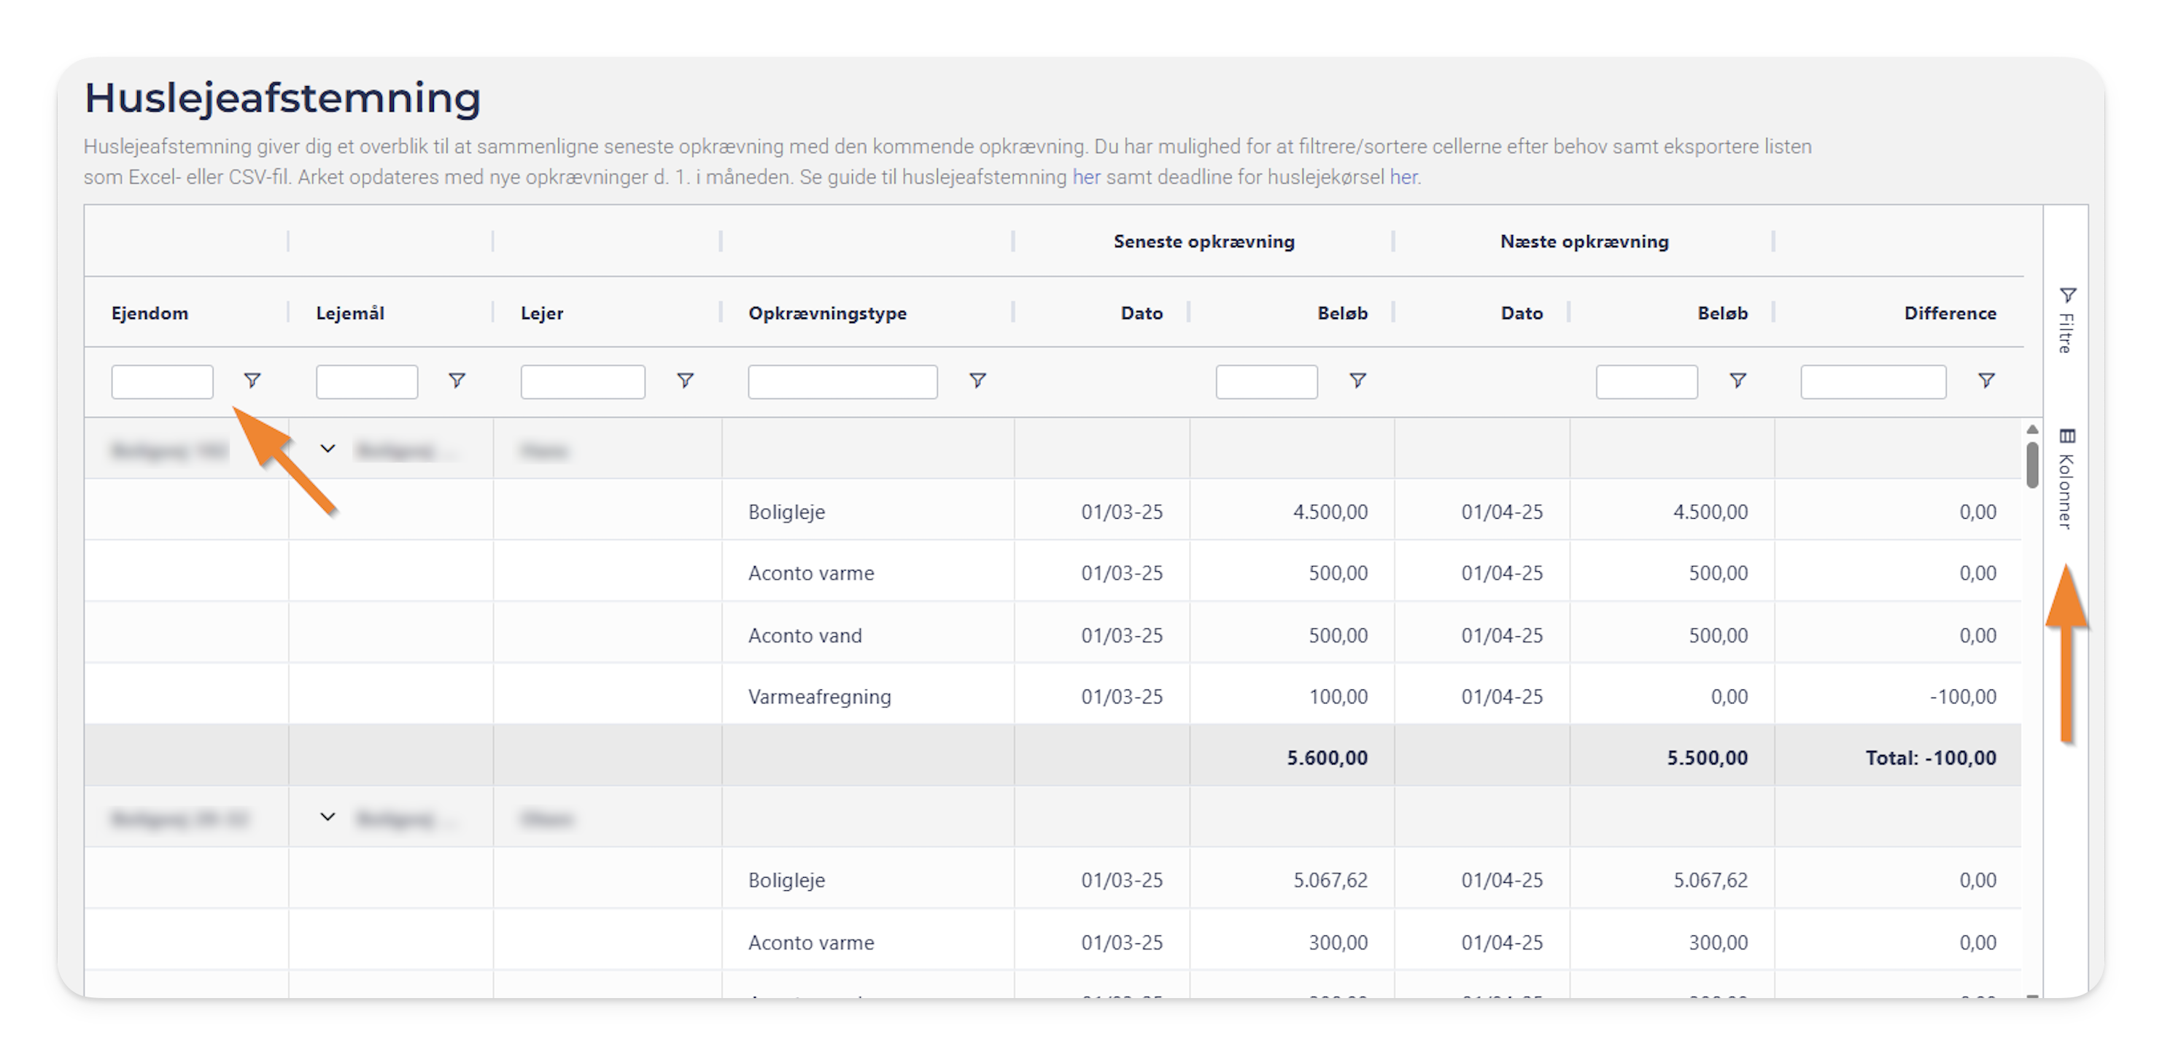Sort by Dato under Seneste opkrævning

click(x=1142, y=313)
